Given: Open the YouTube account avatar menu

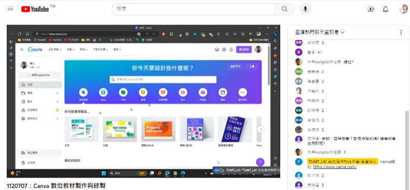Looking at the screenshot, I should click(403, 9).
